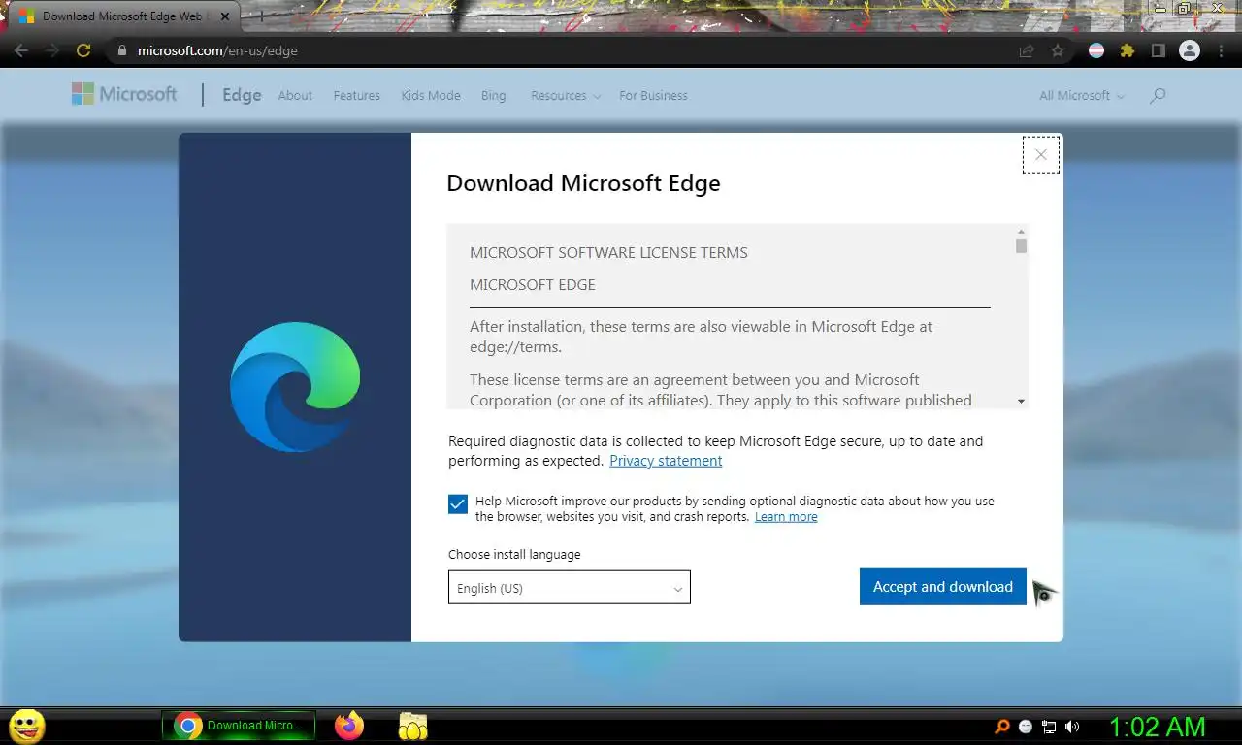
Task: Open the file manager folder taskbar icon
Action: [412, 726]
